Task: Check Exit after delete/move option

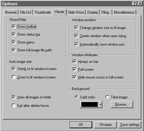Action: point(14,106)
